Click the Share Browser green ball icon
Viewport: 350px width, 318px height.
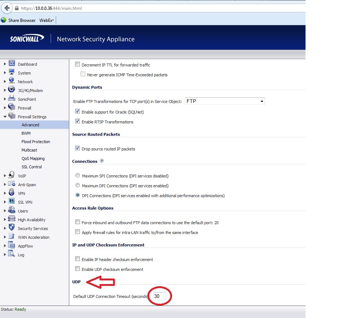click(x=3, y=20)
